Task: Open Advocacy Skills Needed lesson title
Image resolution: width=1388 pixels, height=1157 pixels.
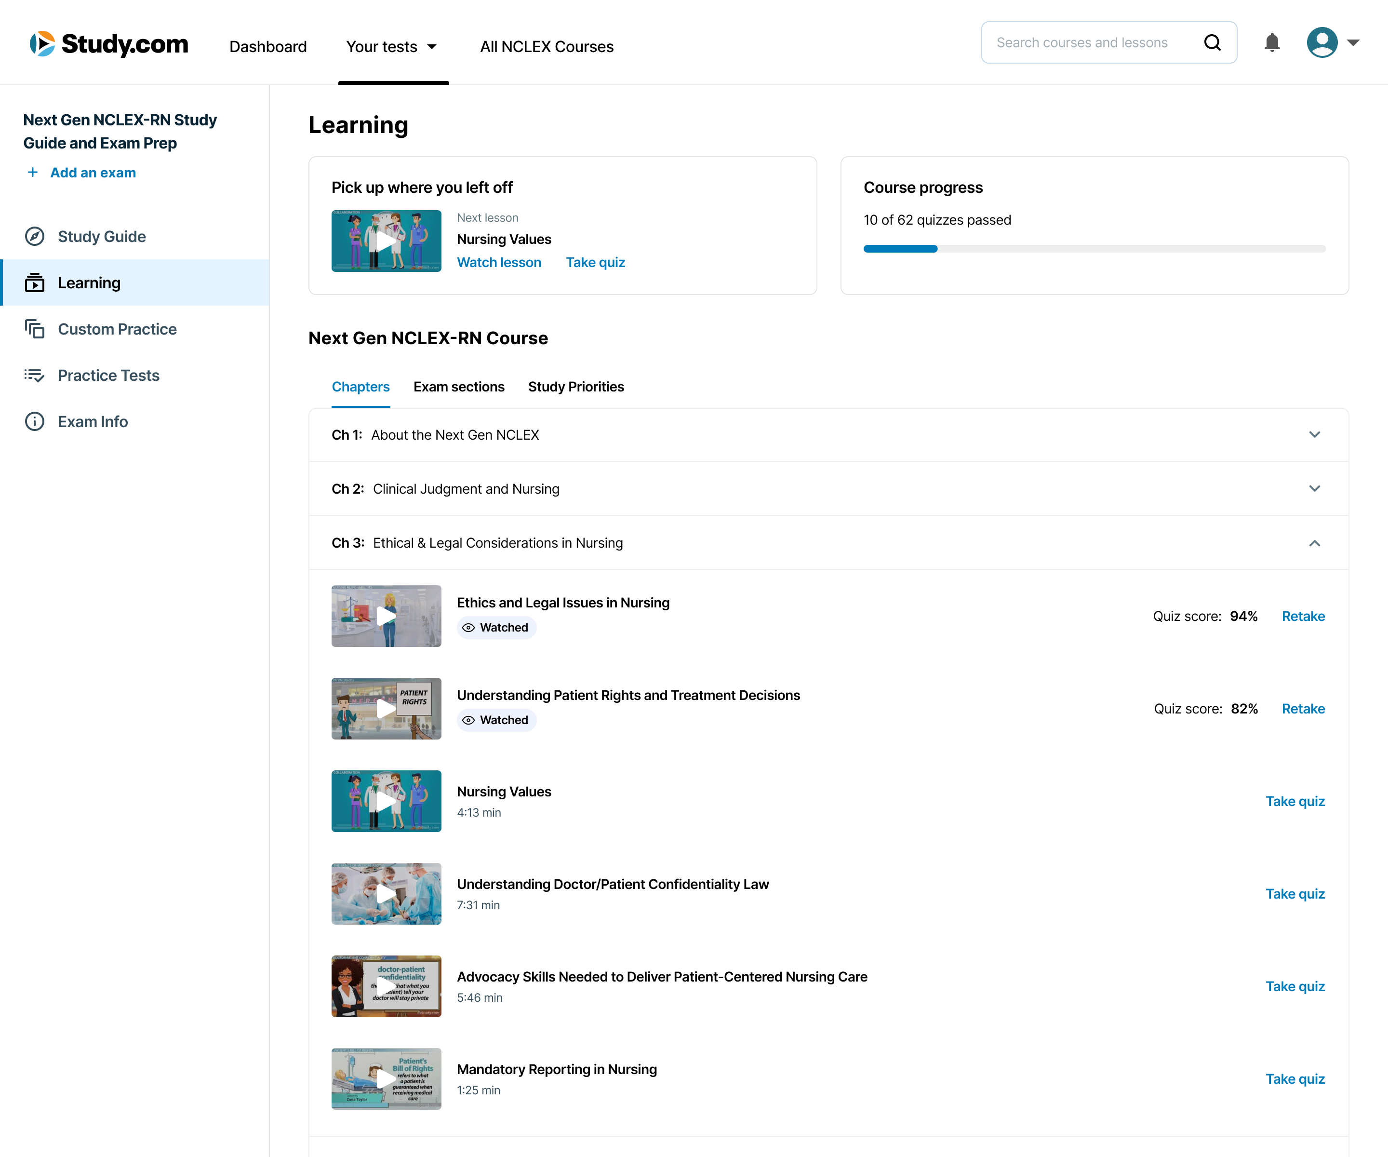Action: (662, 977)
